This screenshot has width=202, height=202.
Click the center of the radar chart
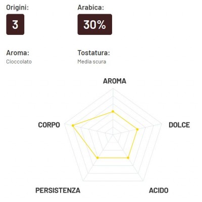[x=113, y=134]
